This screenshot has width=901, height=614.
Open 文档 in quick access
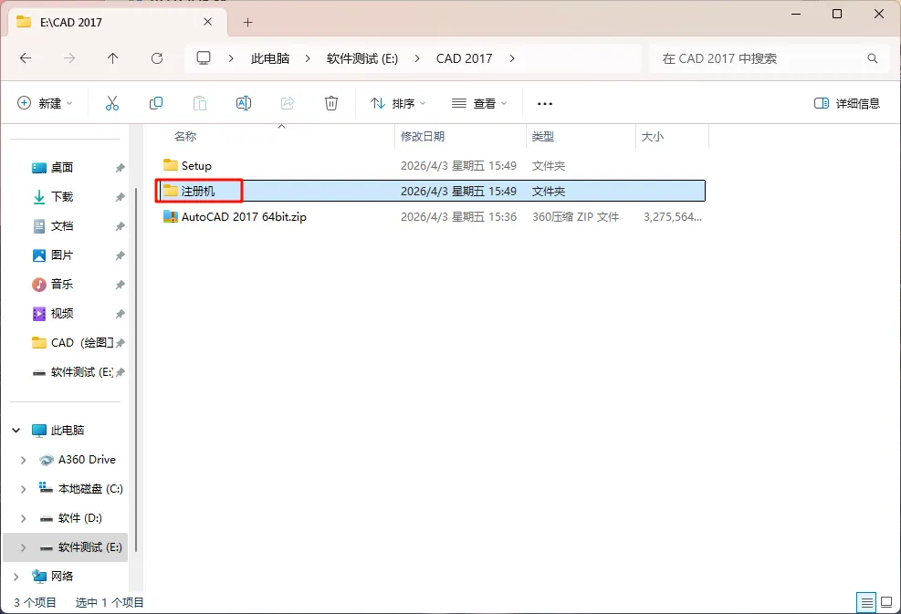click(61, 225)
